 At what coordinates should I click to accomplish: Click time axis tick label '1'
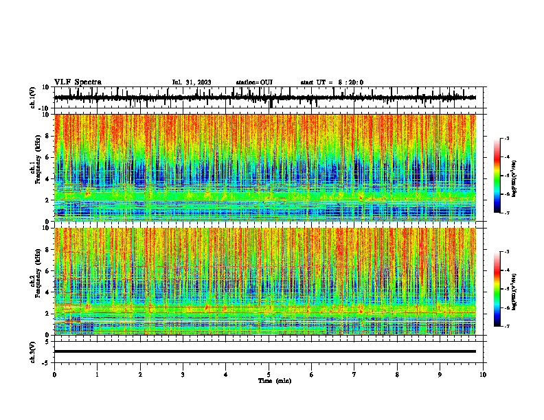98,375
